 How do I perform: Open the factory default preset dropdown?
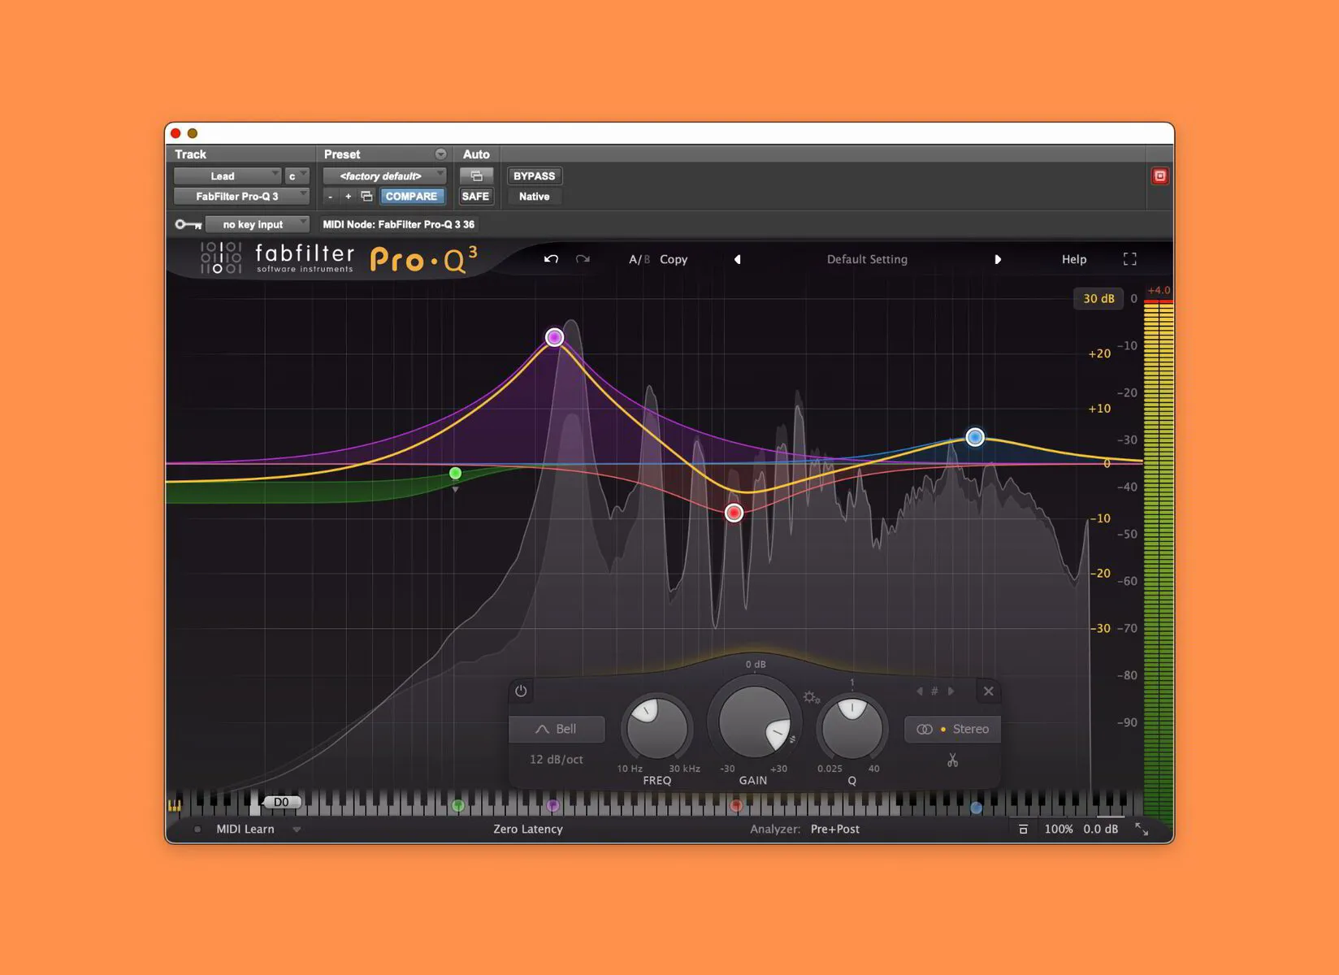point(383,175)
